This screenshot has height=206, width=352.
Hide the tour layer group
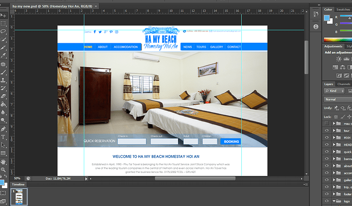[326, 130]
